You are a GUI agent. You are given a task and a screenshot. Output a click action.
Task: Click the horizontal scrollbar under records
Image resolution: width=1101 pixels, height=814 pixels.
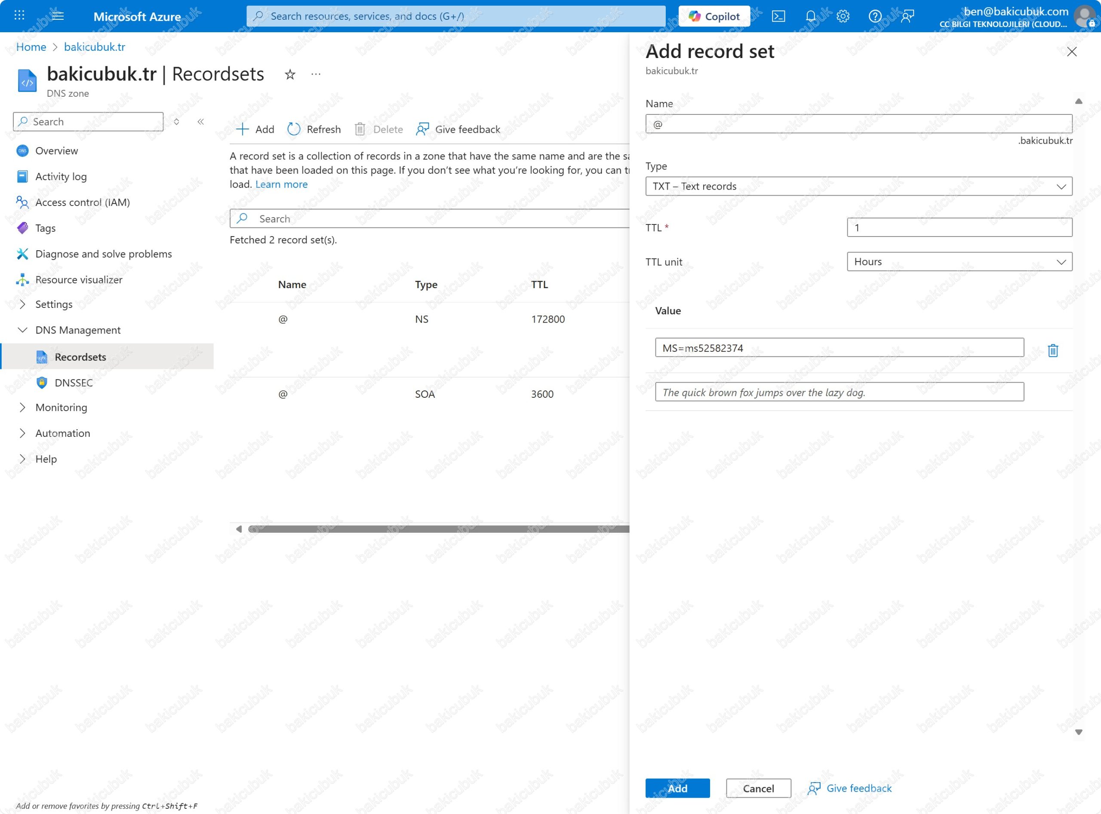(438, 529)
